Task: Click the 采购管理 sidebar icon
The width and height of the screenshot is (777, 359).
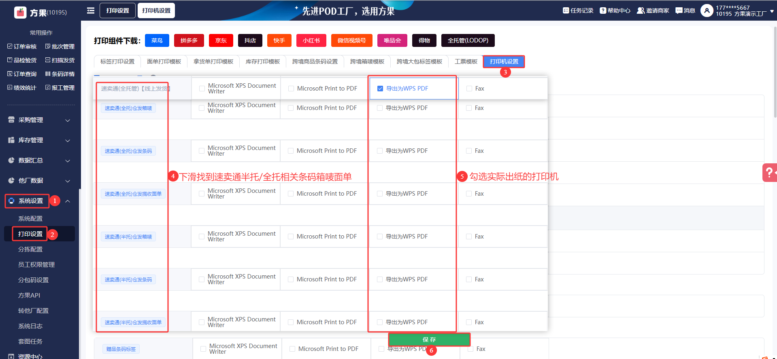Action: (x=11, y=120)
